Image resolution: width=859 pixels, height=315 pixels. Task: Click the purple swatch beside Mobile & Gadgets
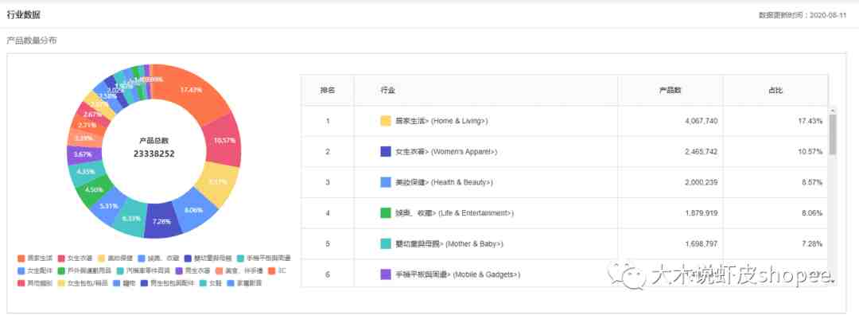(x=386, y=274)
